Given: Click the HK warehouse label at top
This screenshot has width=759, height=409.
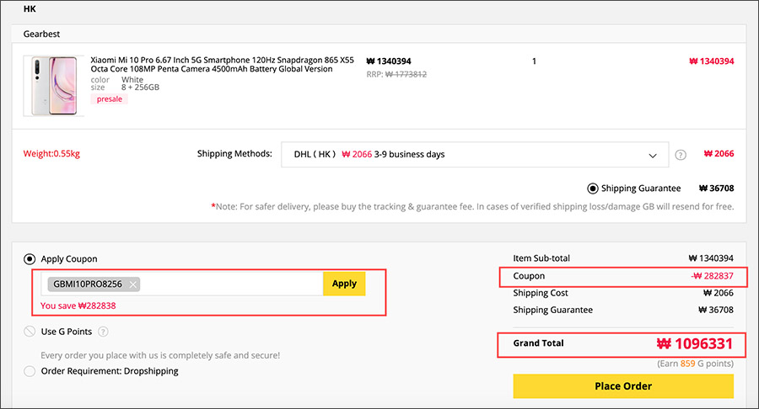Looking at the screenshot, I should pyautogui.click(x=30, y=8).
